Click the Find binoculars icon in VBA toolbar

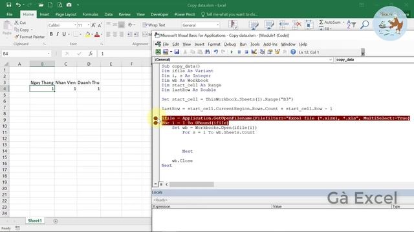207,52
